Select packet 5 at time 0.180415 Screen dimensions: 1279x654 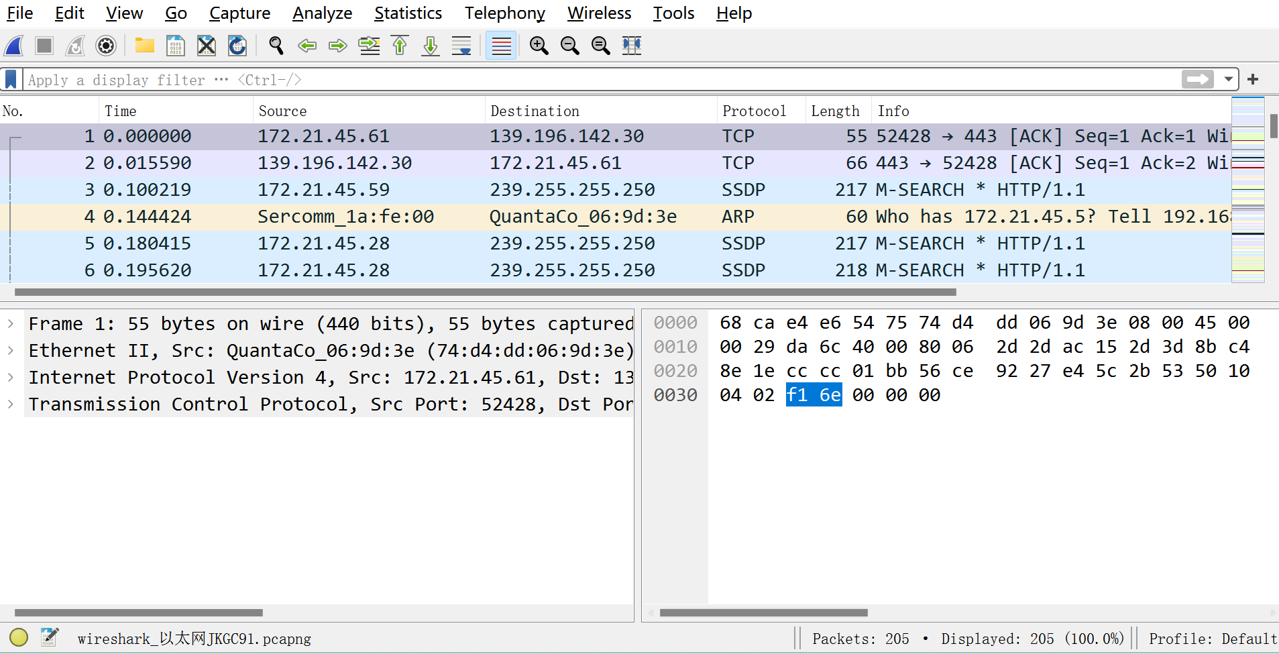click(x=615, y=243)
